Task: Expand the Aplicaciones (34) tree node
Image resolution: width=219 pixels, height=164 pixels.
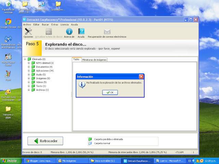Action: tap(29, 71)
